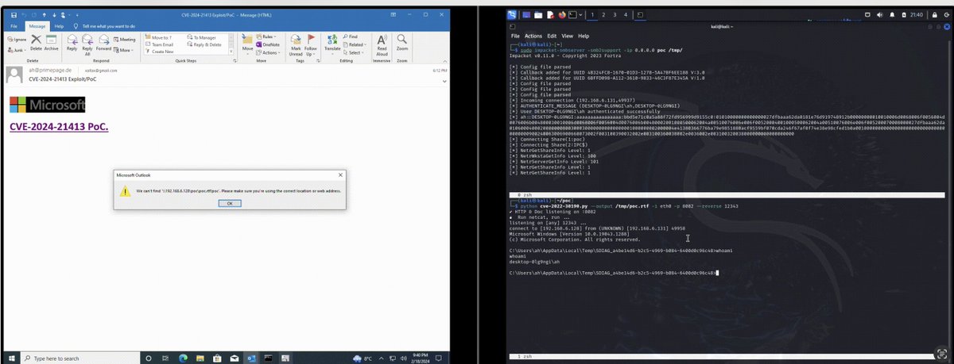Open the file manager in the Kali panel
Image resolution: width=954 pixels, height=364 pixels.
(x=538, y=14)
